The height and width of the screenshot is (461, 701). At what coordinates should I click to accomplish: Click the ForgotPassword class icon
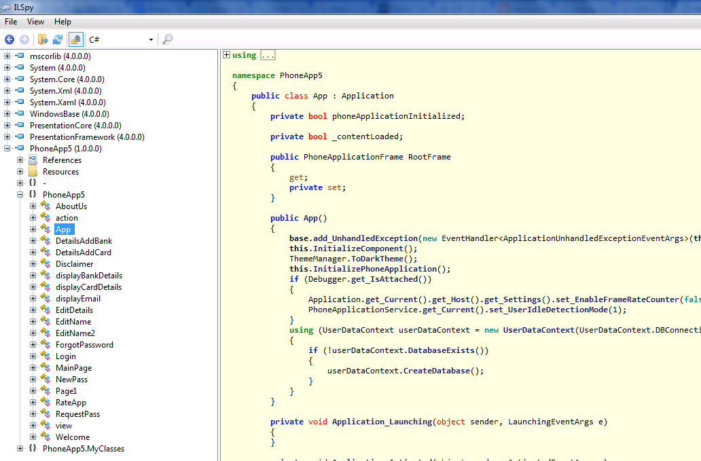click(x=46, y=344)
